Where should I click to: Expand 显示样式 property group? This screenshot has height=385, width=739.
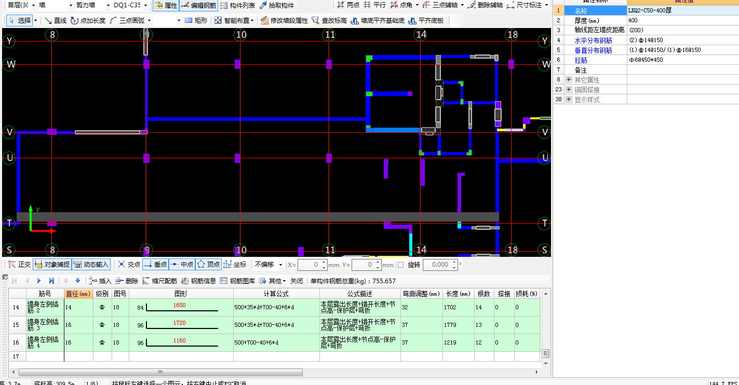coord(569,100)
